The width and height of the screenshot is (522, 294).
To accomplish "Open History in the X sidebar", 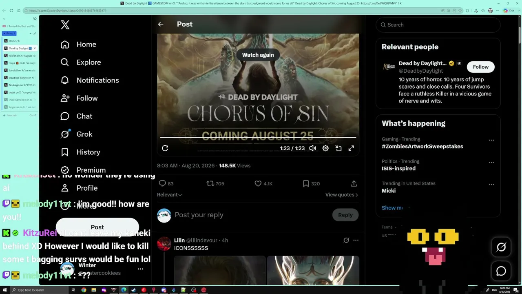I will (x=80, y=152).
